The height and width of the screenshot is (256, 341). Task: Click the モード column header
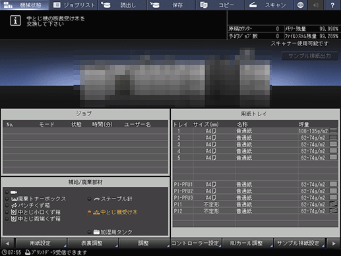click(47, 125)
